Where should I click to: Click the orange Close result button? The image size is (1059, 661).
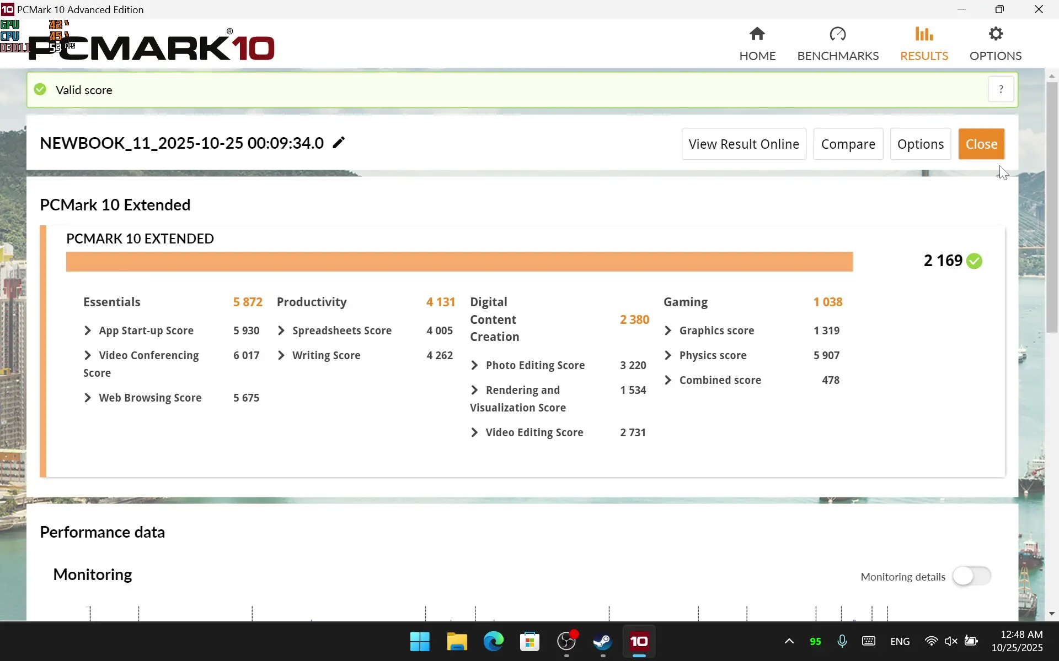pyautogui.click(x=981, y=144)
